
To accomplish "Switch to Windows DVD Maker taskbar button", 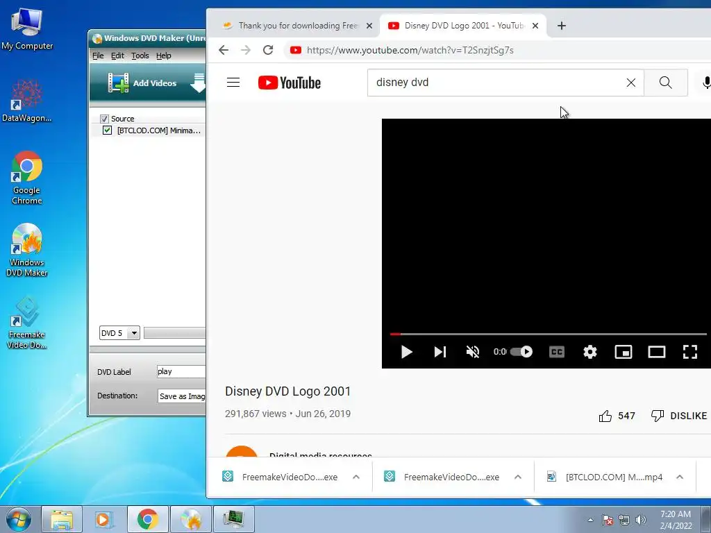I will coord(191,519).
